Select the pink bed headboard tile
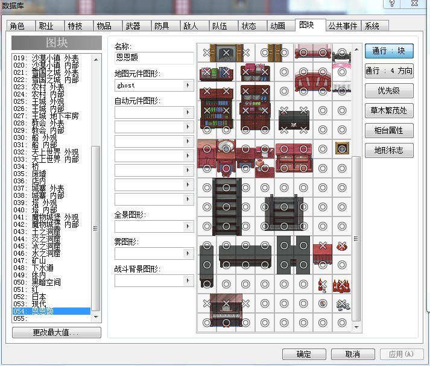430x366 pixels. pos(312,52)
